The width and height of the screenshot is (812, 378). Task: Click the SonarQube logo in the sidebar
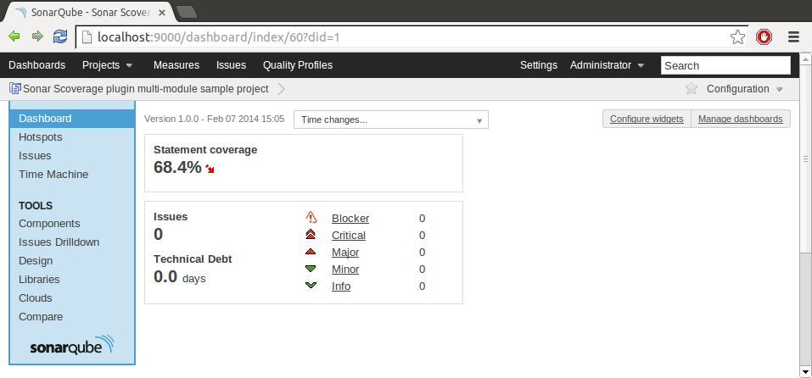(72, 347)
